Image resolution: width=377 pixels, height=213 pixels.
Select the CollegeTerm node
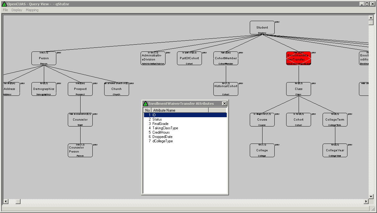(x=335, y=120)
